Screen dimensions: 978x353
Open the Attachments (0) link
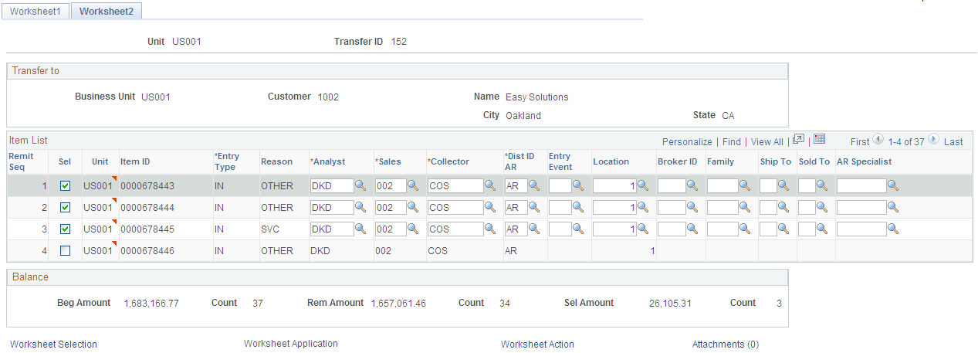click(x=725, y=345)
